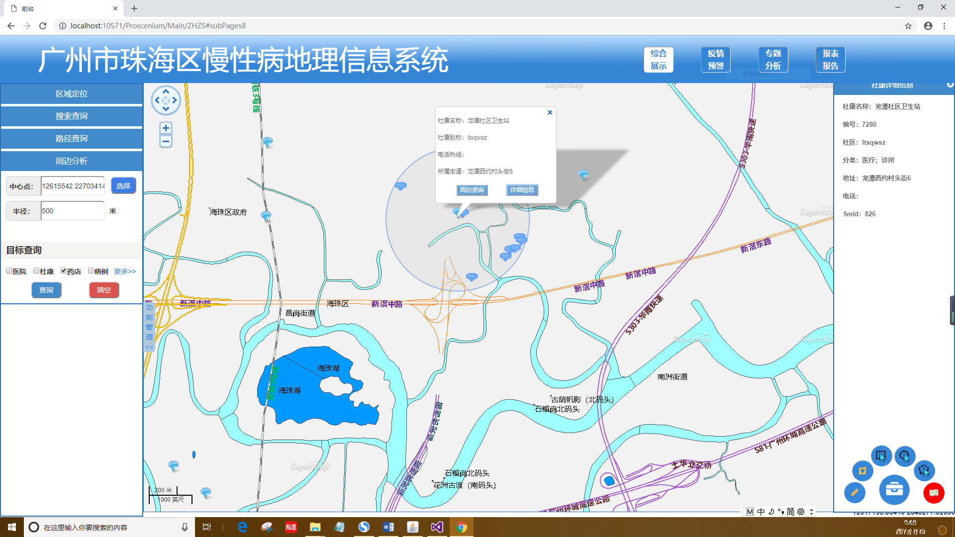Check the 社康 checkbox

[36, 271]
